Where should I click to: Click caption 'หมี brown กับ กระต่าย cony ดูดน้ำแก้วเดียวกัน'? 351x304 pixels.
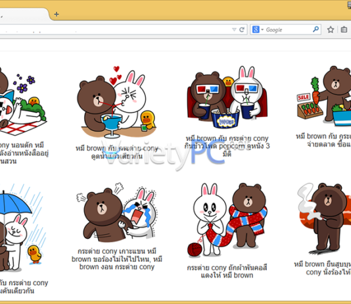117,152
